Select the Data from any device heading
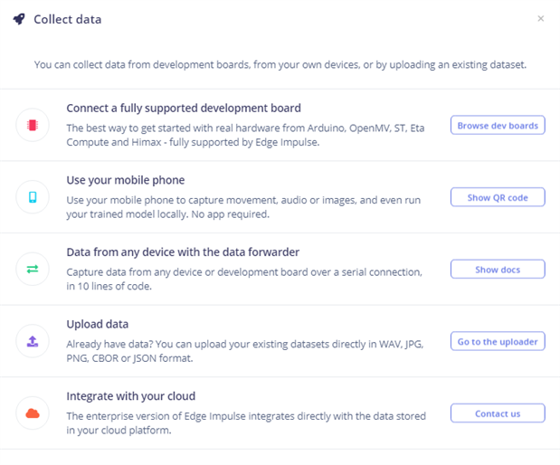 click(183, 251)
